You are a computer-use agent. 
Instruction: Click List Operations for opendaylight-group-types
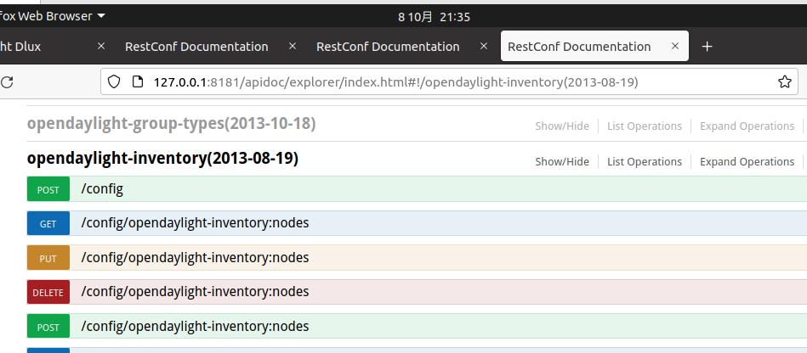tap(644, 126)
